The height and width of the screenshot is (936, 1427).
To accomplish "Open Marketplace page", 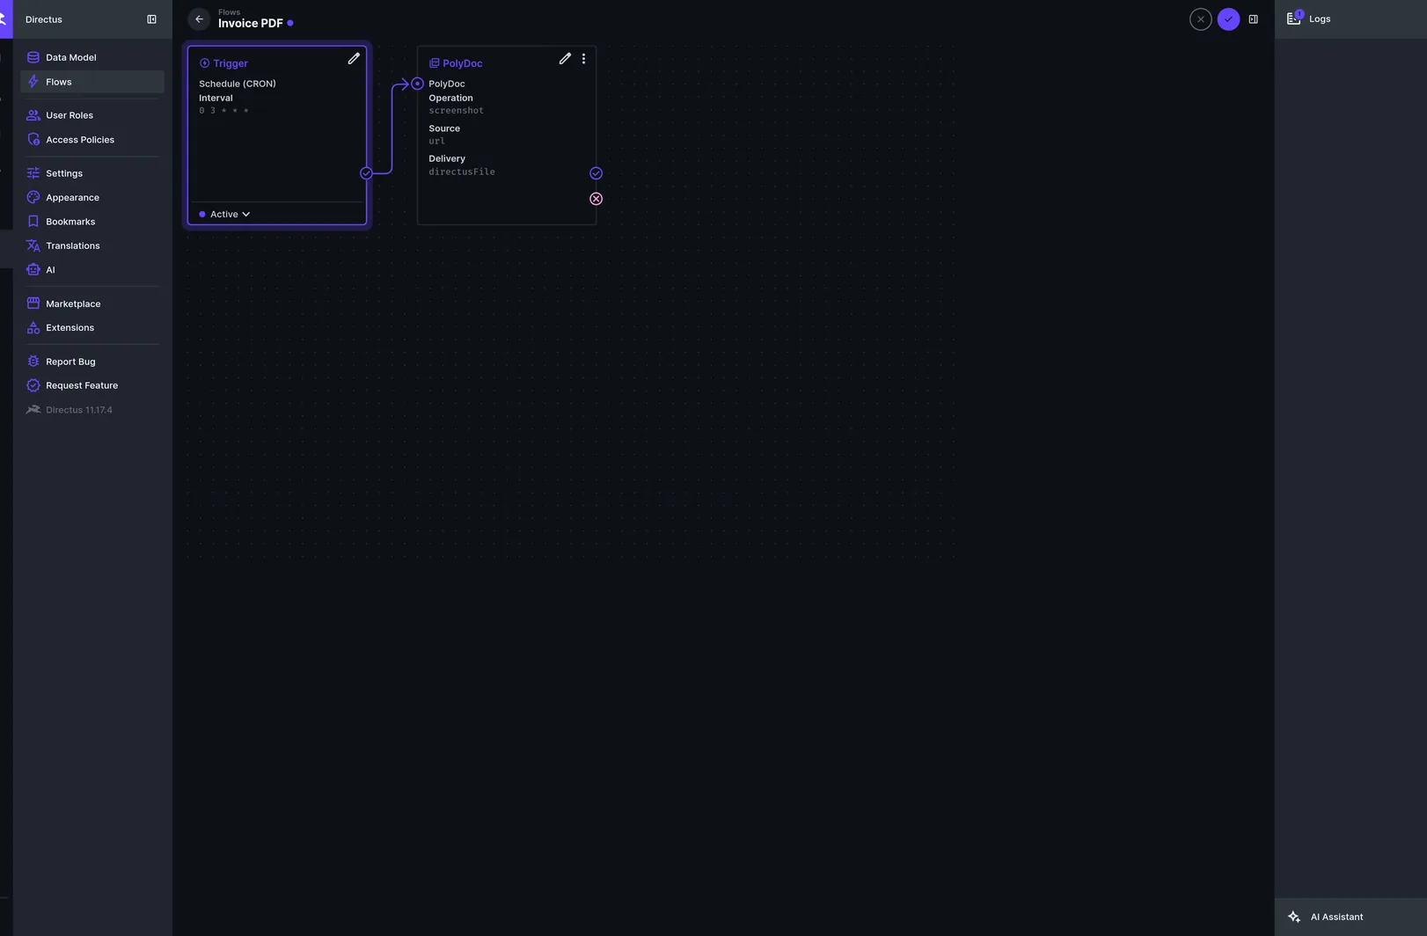I will click(91, 303).
